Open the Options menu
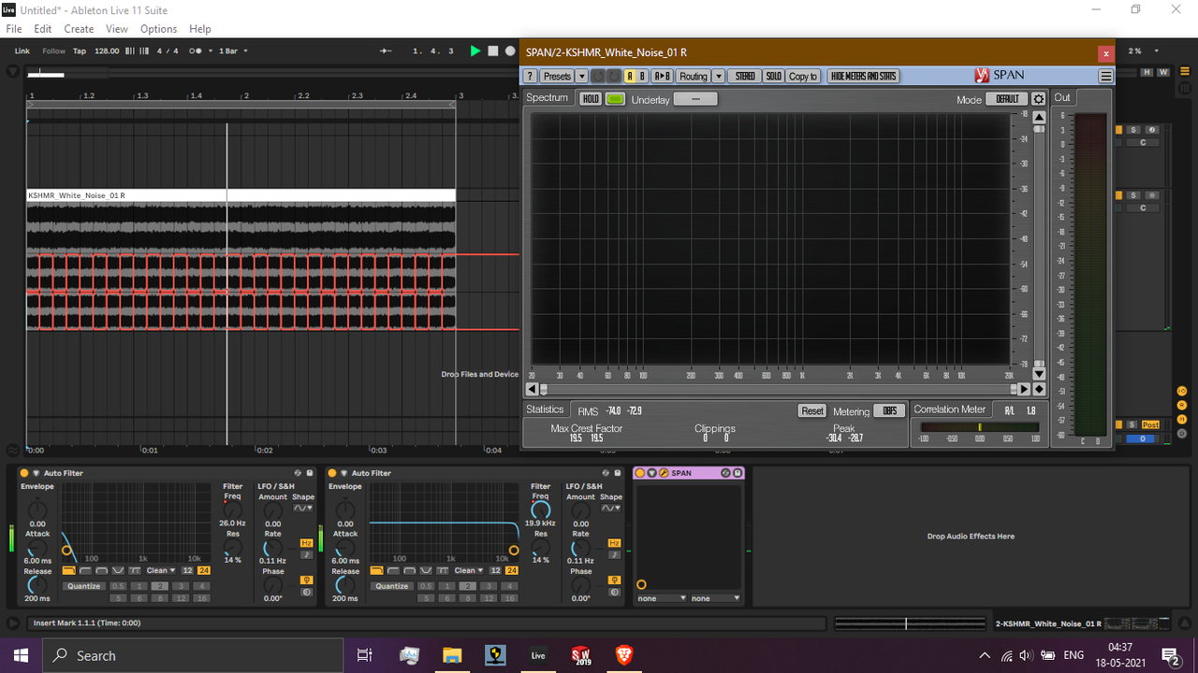 pos(158,29)
